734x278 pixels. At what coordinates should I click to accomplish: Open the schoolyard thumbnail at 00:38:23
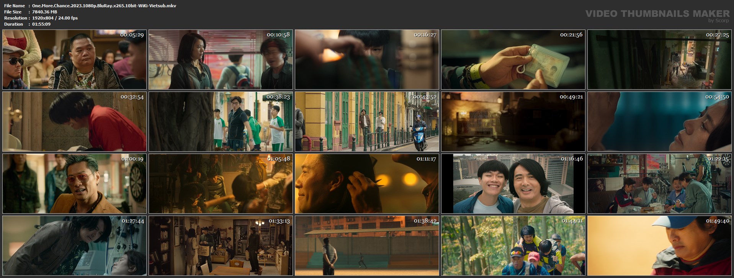pos(221,121)
